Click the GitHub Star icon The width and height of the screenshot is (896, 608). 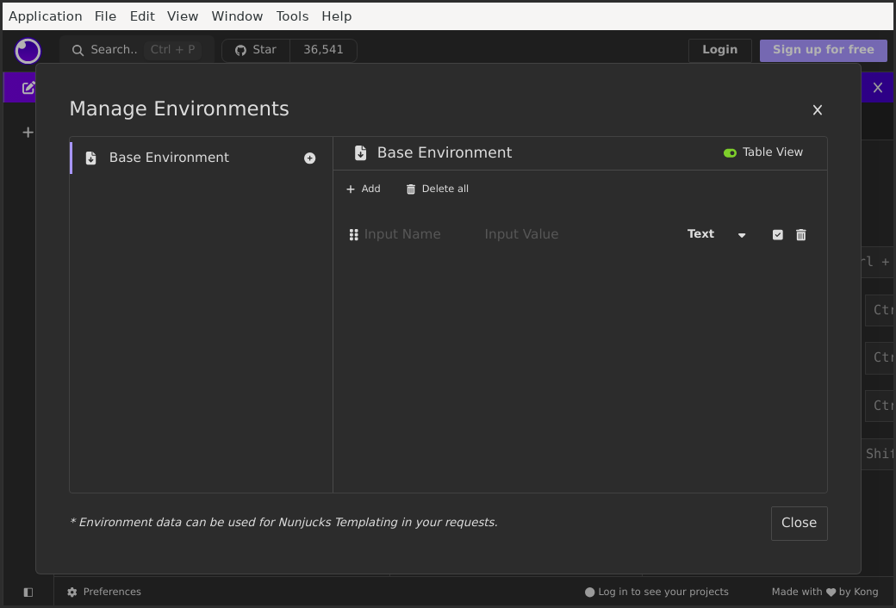tap(241, 50)
